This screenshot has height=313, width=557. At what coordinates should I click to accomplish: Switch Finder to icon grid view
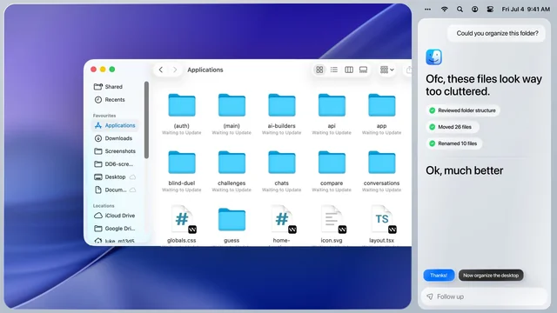point(319,70)
